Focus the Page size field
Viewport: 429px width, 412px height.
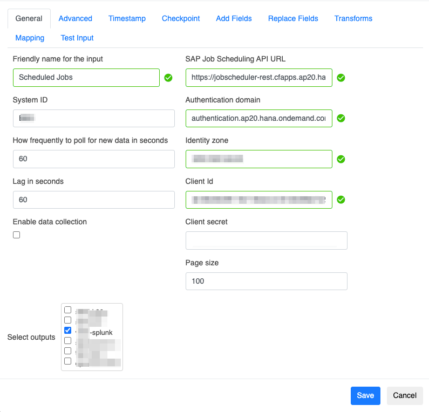coord(266,281)
